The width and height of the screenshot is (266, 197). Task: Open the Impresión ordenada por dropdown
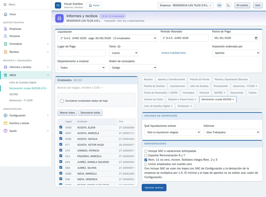tap(236, 53)
